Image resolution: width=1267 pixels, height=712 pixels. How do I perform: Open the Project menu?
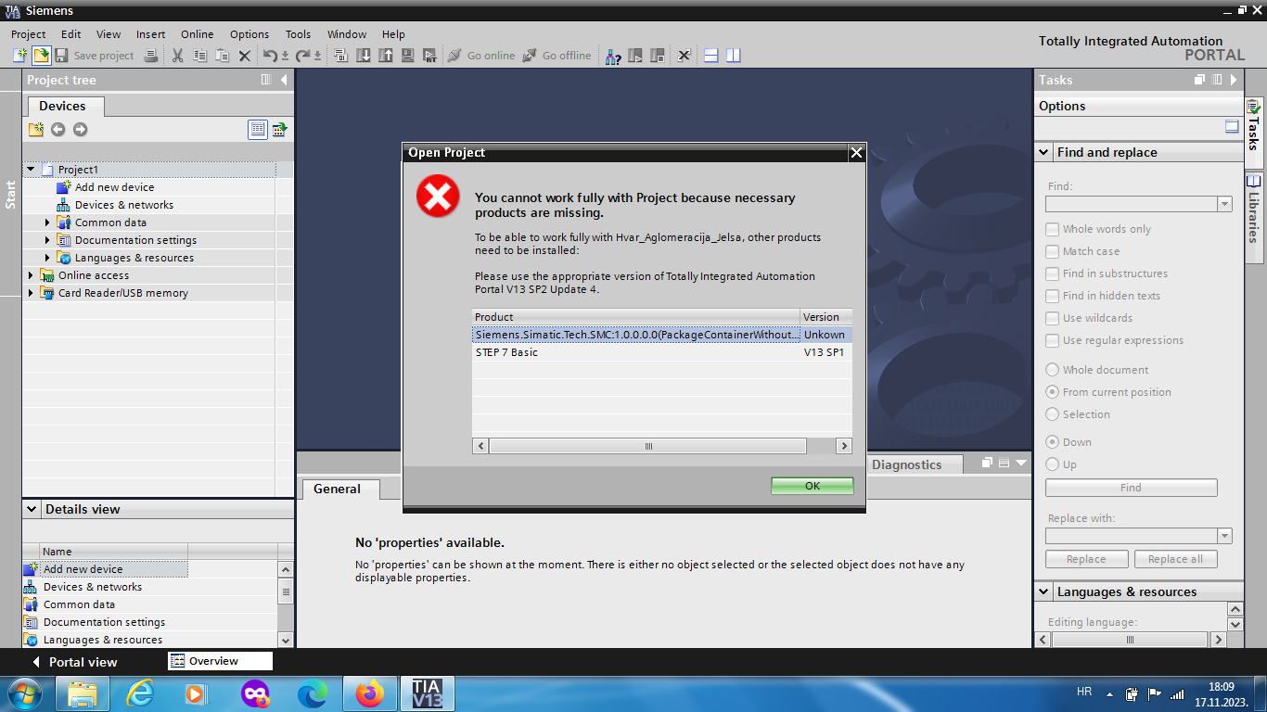[x=28, y=34]
